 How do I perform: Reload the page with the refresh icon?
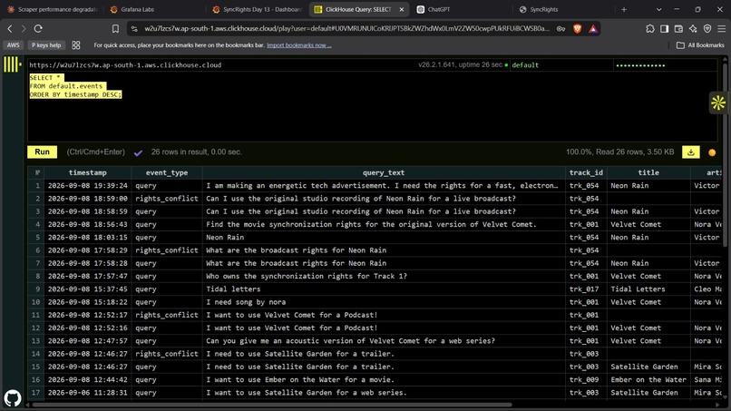[x=38, y=28]
